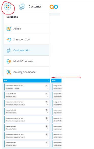Click the Model Composer brain icon
Screen dimensions: 94x149
(9, 61)
